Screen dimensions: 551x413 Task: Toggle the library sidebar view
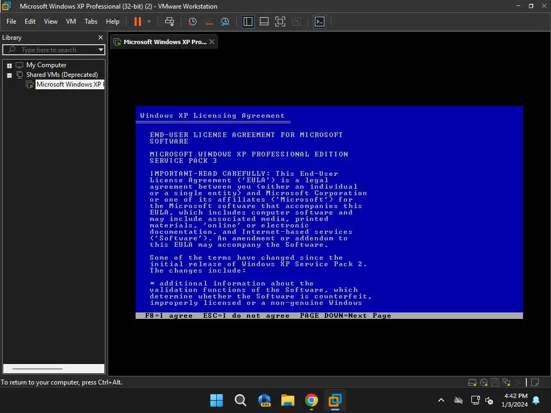pos(248,22)
